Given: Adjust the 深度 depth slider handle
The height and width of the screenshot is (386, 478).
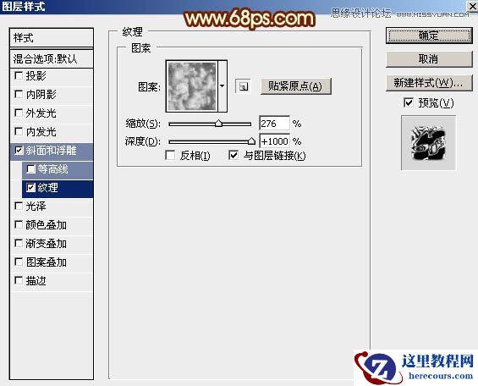Looking at the screenshot, I should click(251, 141).
